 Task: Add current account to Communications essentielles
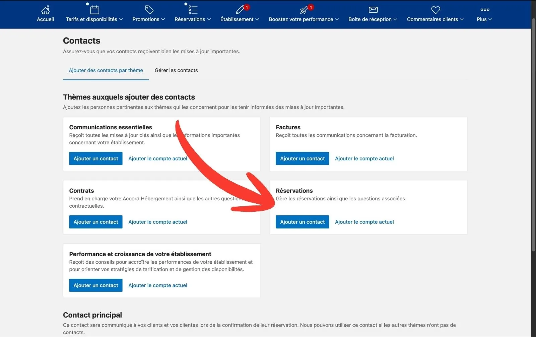(158, 158)
